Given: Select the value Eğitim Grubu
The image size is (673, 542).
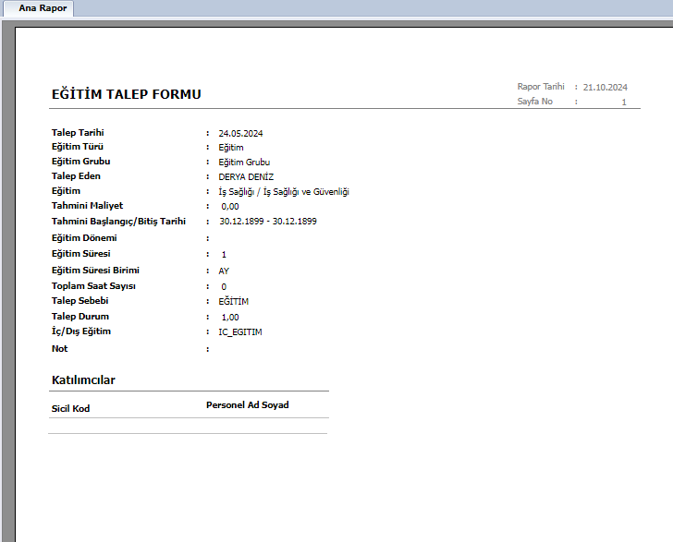Looking at the screenshot, I should point(244,163).
